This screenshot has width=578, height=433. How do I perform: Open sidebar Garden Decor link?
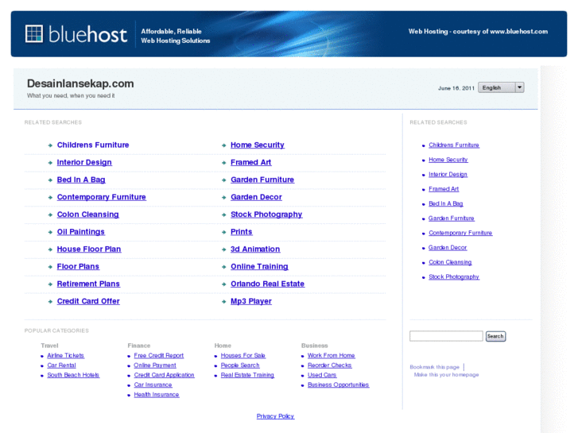click(x=448, y=248)
